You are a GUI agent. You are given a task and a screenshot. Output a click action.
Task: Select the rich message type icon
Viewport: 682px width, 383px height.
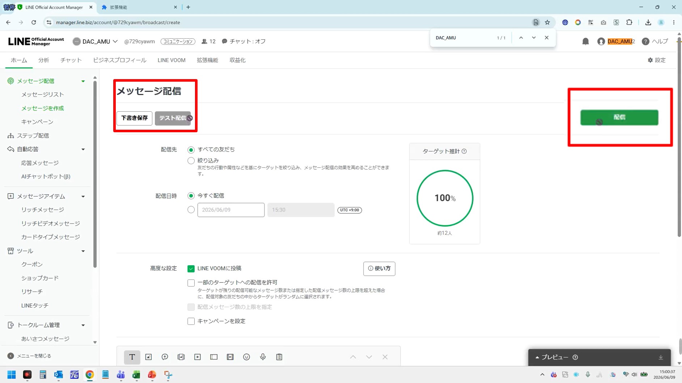(x=181, y=357)
